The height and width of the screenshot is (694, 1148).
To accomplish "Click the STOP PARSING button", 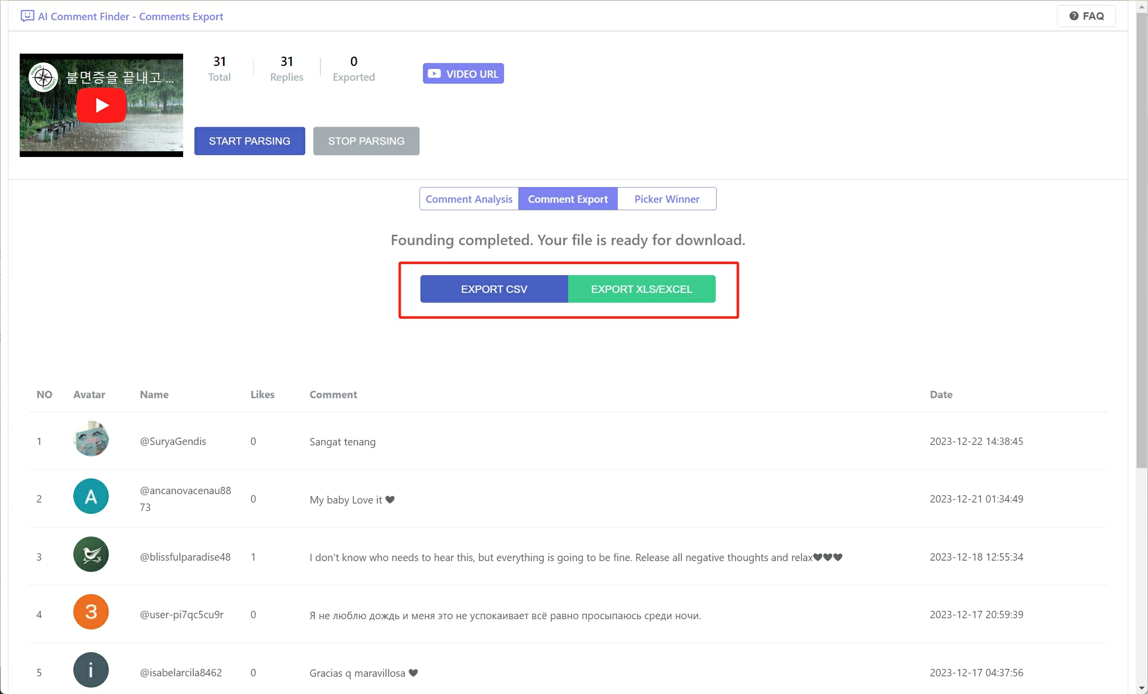I will (x=367, y=140).
